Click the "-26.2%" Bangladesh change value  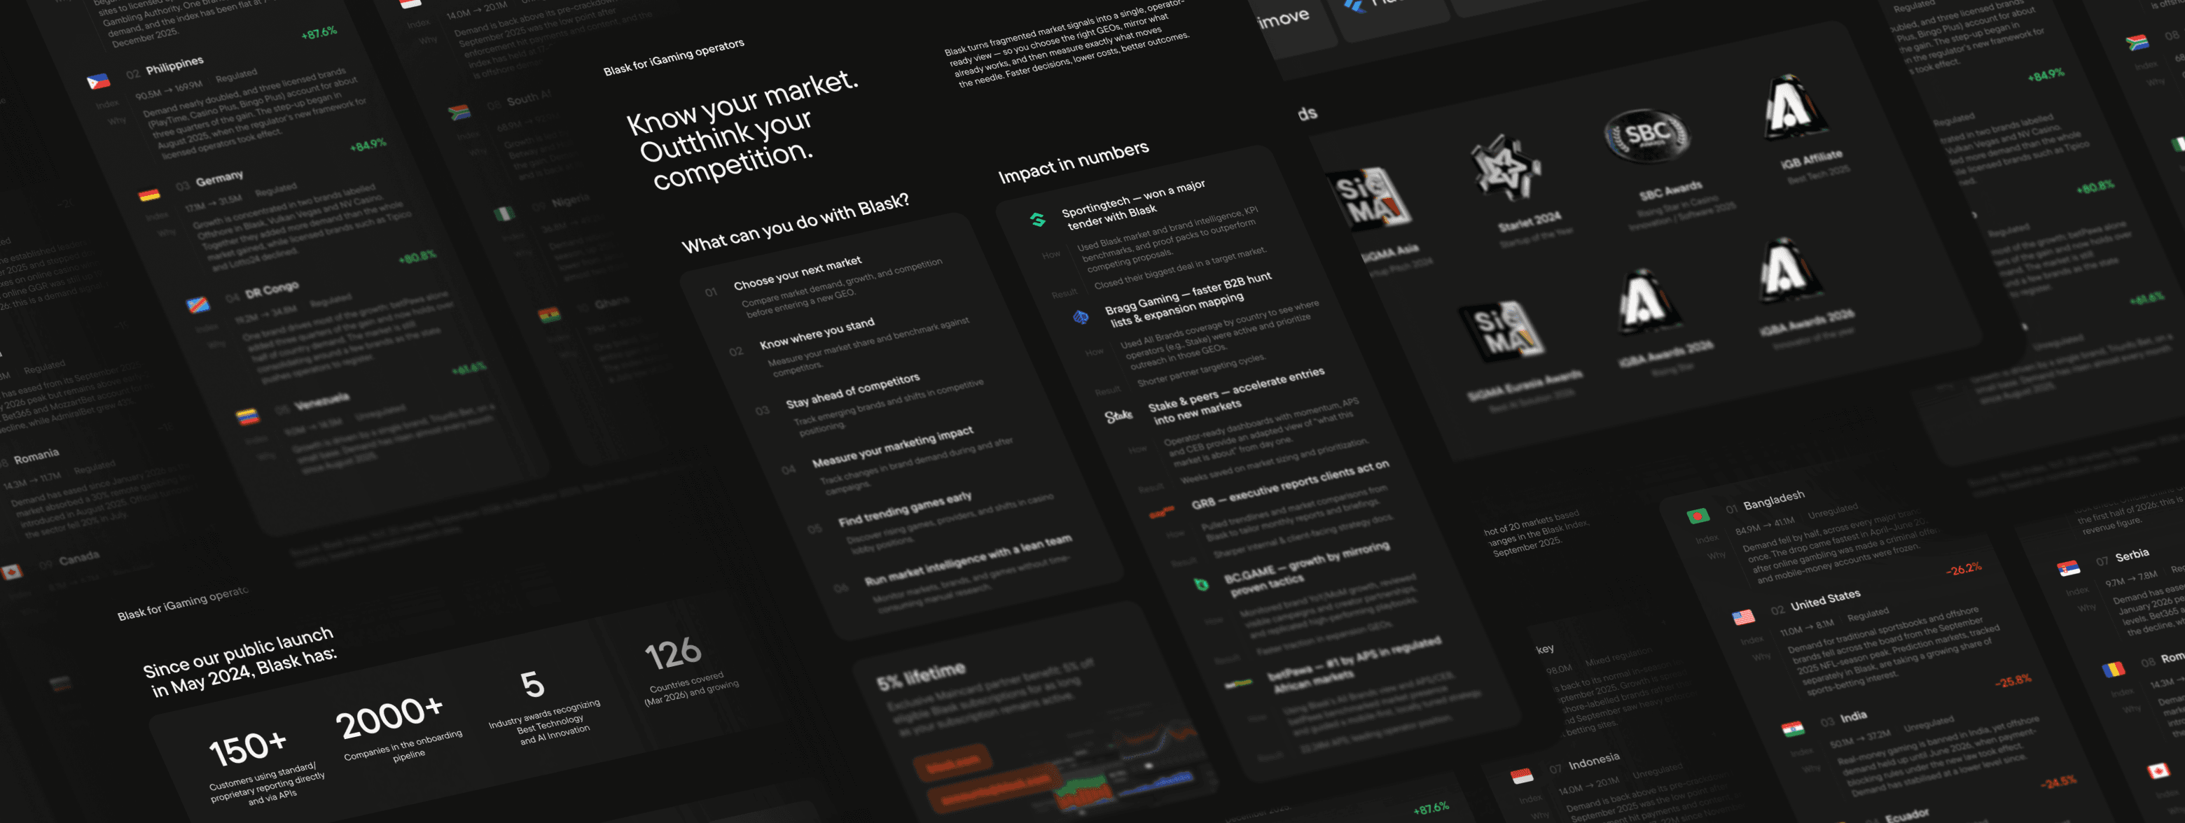(x=1964, y=570)
